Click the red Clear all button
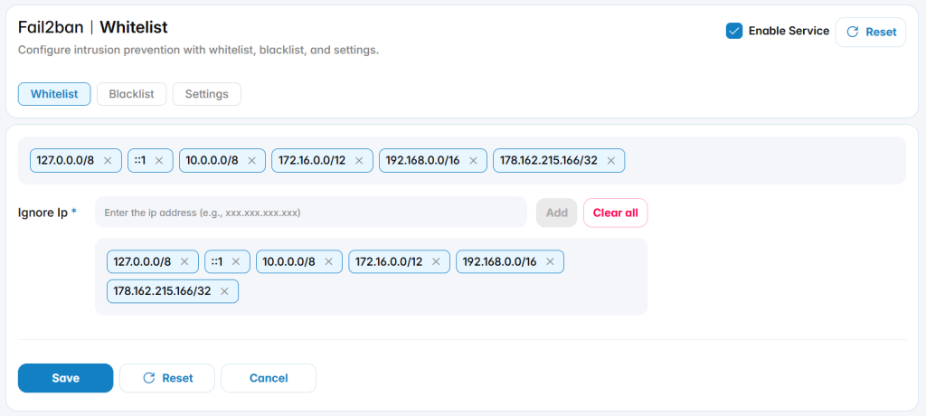The height and width of the screenshot is (416, 926). coord(615,213)
